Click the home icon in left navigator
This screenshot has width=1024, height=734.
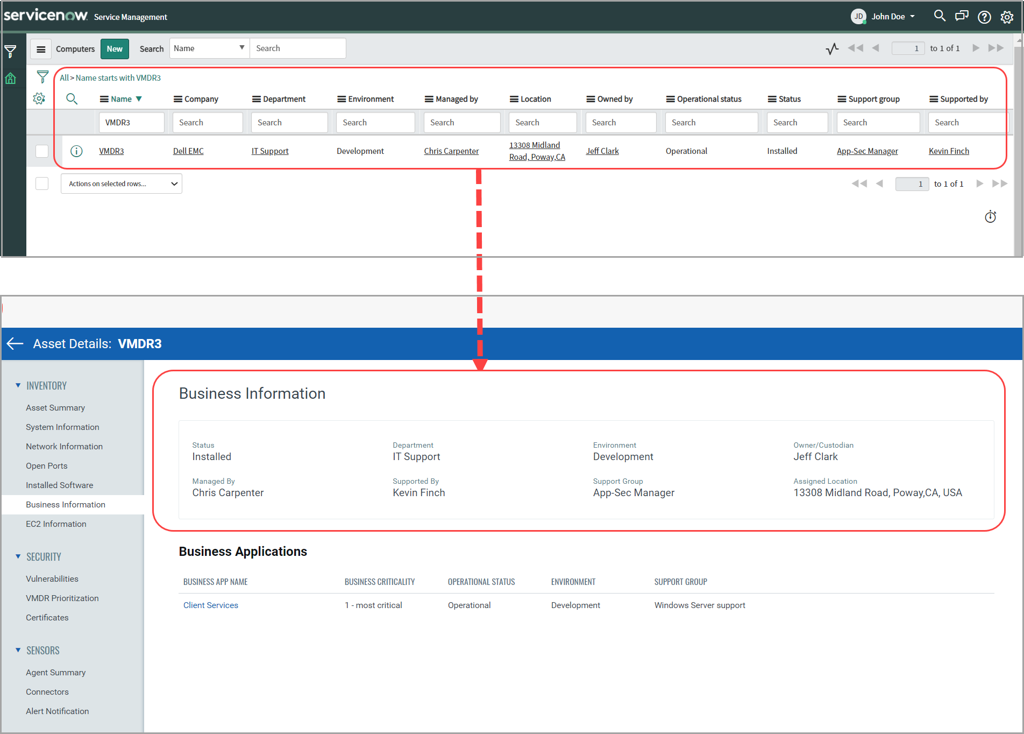[10, 79]
